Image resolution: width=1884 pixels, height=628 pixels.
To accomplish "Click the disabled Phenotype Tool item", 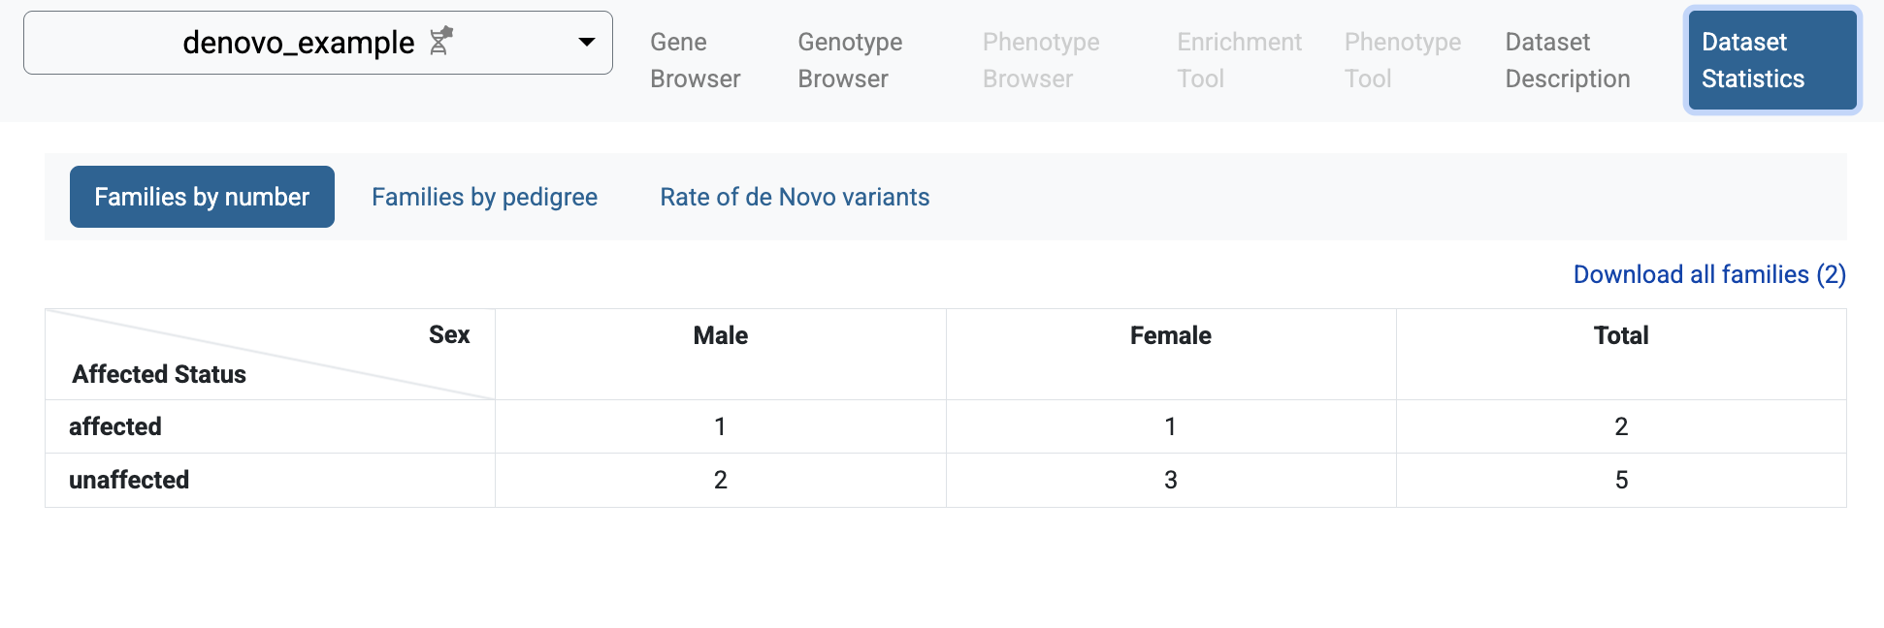I will (x=1402, y=60).
